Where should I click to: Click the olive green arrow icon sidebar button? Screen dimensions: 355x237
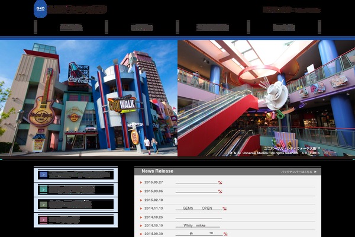coord(43,205)
